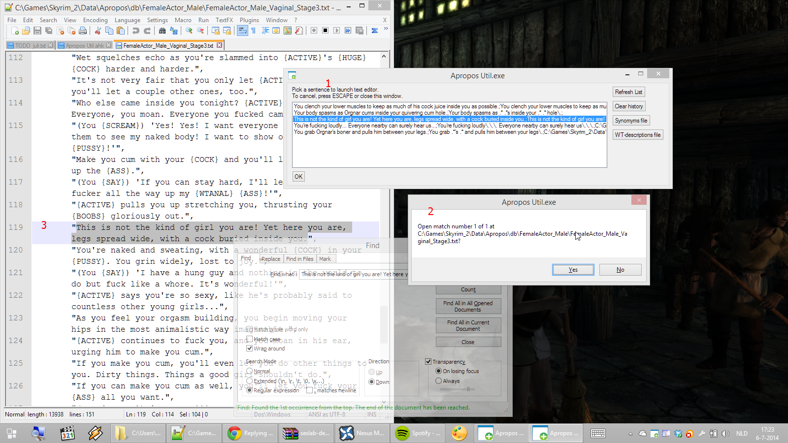Viewport: 788px width, 443px height.
Task: Open Google Chrome from the taskbar
Action: tap(250, 433)
